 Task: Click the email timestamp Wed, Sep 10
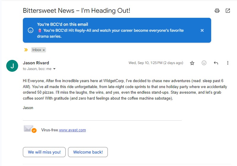pos(156,63)
